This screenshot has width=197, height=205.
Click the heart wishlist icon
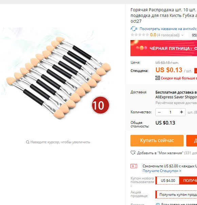pyautogui.click(x=133, y=153)
